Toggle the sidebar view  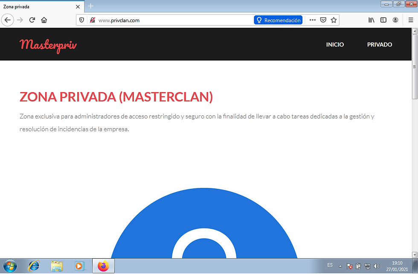(383, 20)
